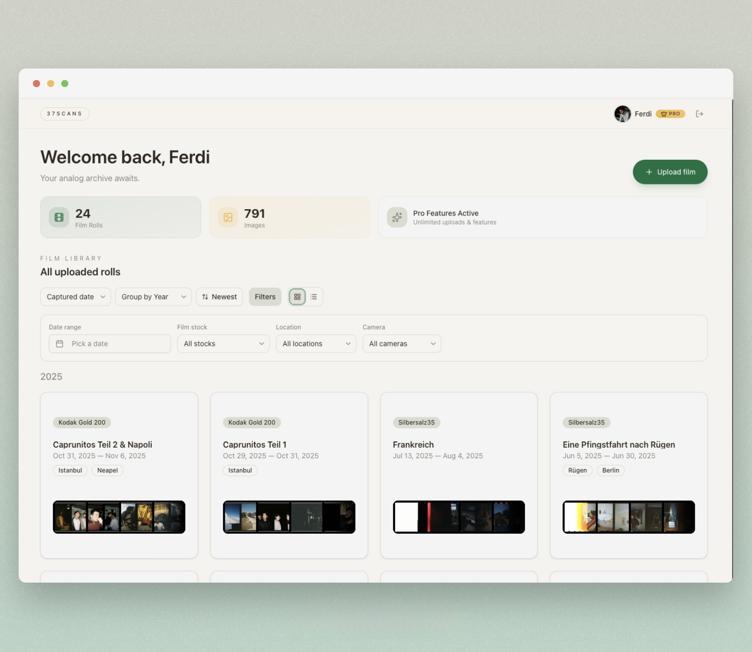Click the sort direction arrows next to Newest
The width and height of the screenshot is (752, 652).
pyautogui.click(x=206, y=297)
